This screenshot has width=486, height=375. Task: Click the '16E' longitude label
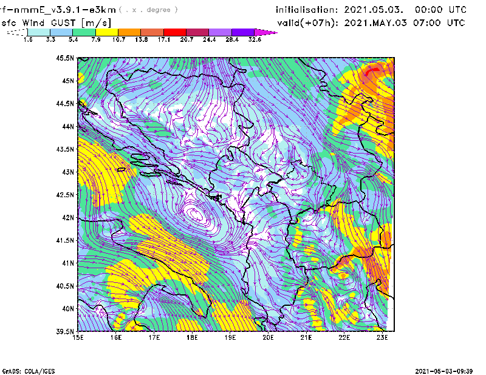116,337
